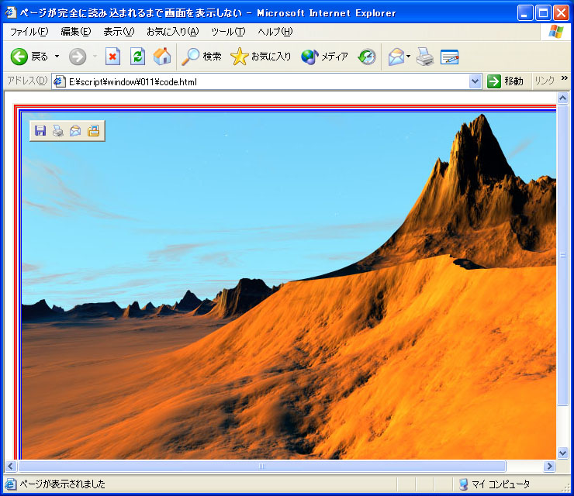Viewport: 574px width, 496px height.
Task: Open the 編集(E) menu
Action: tap(76, 32)
